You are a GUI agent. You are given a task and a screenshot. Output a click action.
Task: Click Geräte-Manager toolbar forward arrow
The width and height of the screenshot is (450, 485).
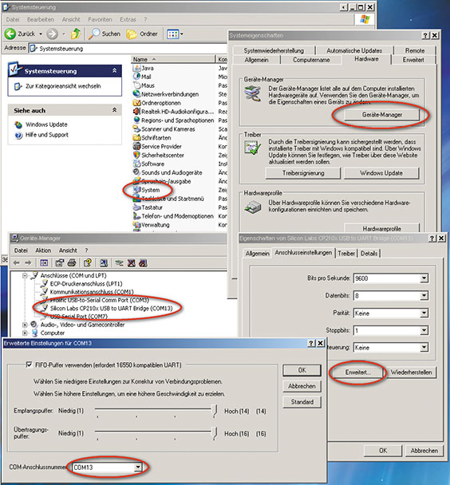click(x=28, y=263)
